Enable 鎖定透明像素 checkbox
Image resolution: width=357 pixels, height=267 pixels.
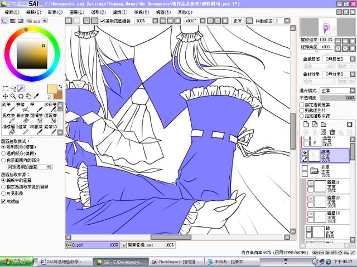302,105
